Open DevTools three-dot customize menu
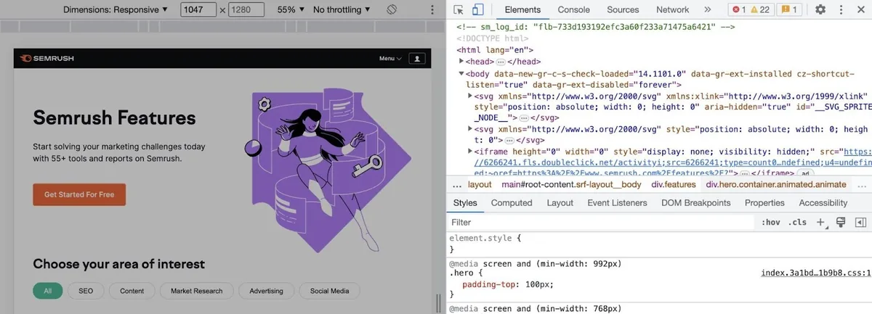This screenshot has width=872, height=314. pyautogui.click(x=840, y=9)
